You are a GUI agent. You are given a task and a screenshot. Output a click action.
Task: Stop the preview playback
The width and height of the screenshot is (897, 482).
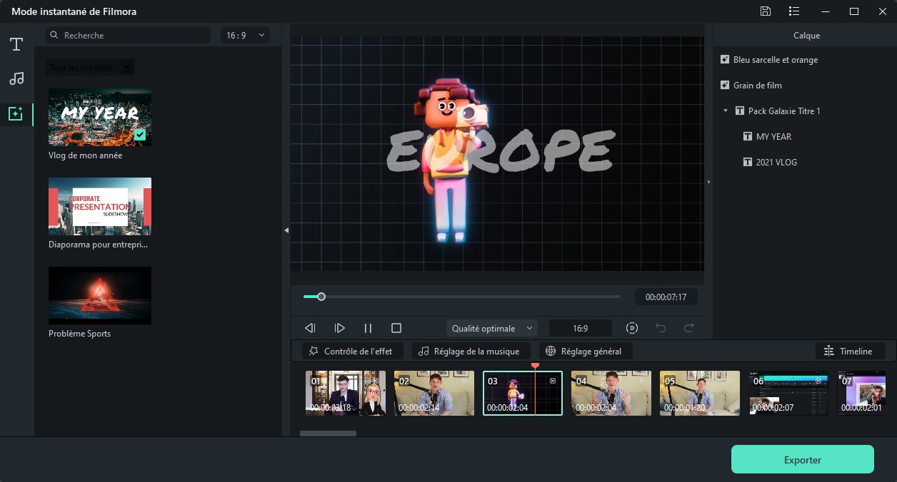click(396, 328)
